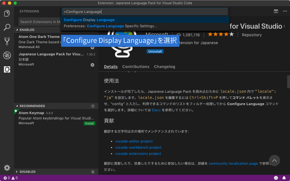Open the Split Editor icon at top right
This screenshot has height=181, width=290.
276,11
